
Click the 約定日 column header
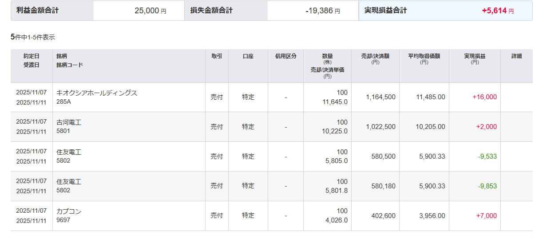32,56
